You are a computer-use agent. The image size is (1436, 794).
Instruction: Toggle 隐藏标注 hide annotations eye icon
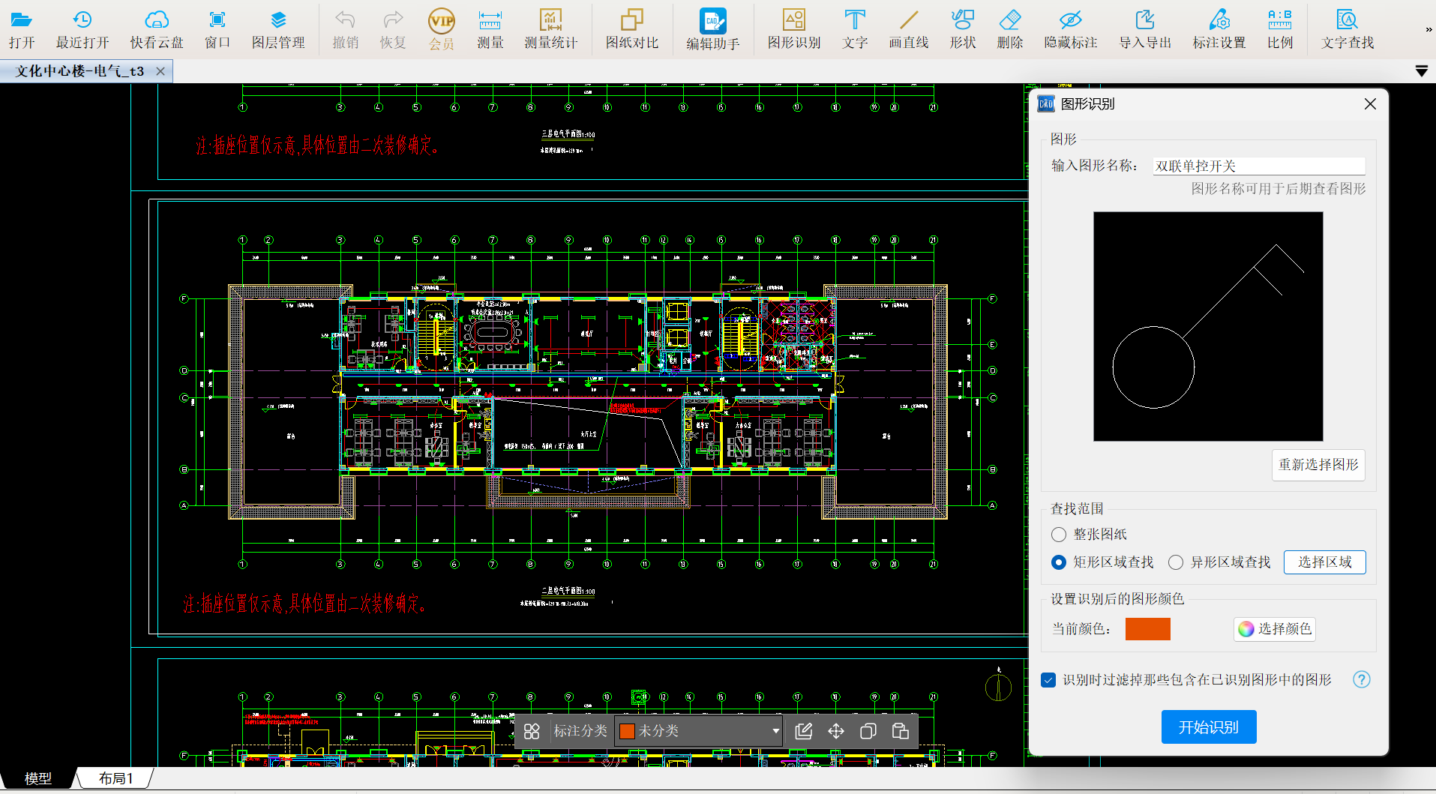coord(1070,30)
